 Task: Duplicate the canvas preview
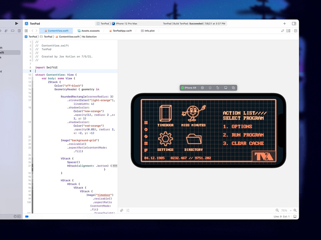tap(233, 87)
